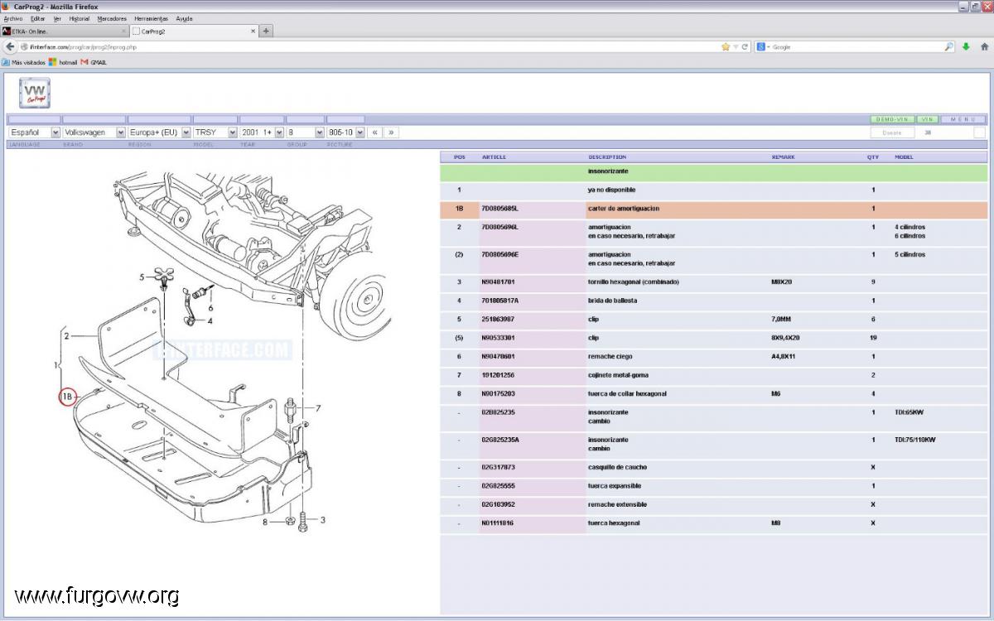Open the Más visitados bookmark folder
The width and height of the screenshot is (994, 621).
point(23,62)
